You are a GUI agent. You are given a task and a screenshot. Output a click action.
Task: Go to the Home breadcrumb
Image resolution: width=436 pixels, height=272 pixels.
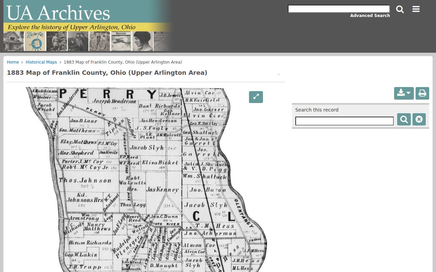coord(13,62)
